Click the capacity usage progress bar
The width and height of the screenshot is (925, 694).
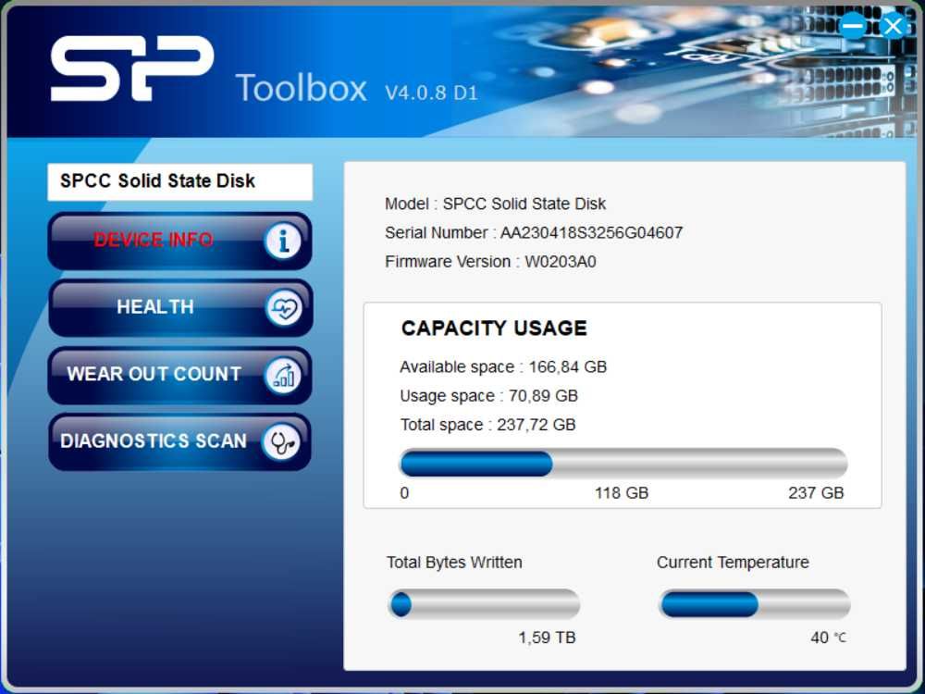623,463
